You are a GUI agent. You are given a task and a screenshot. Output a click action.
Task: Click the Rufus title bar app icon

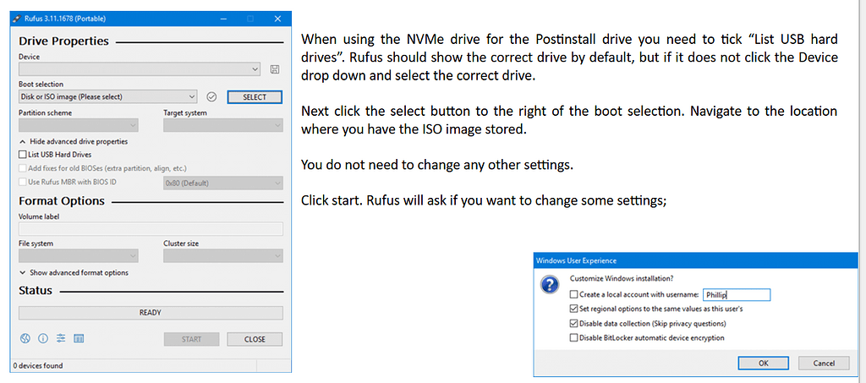click(x=16, y=18)
